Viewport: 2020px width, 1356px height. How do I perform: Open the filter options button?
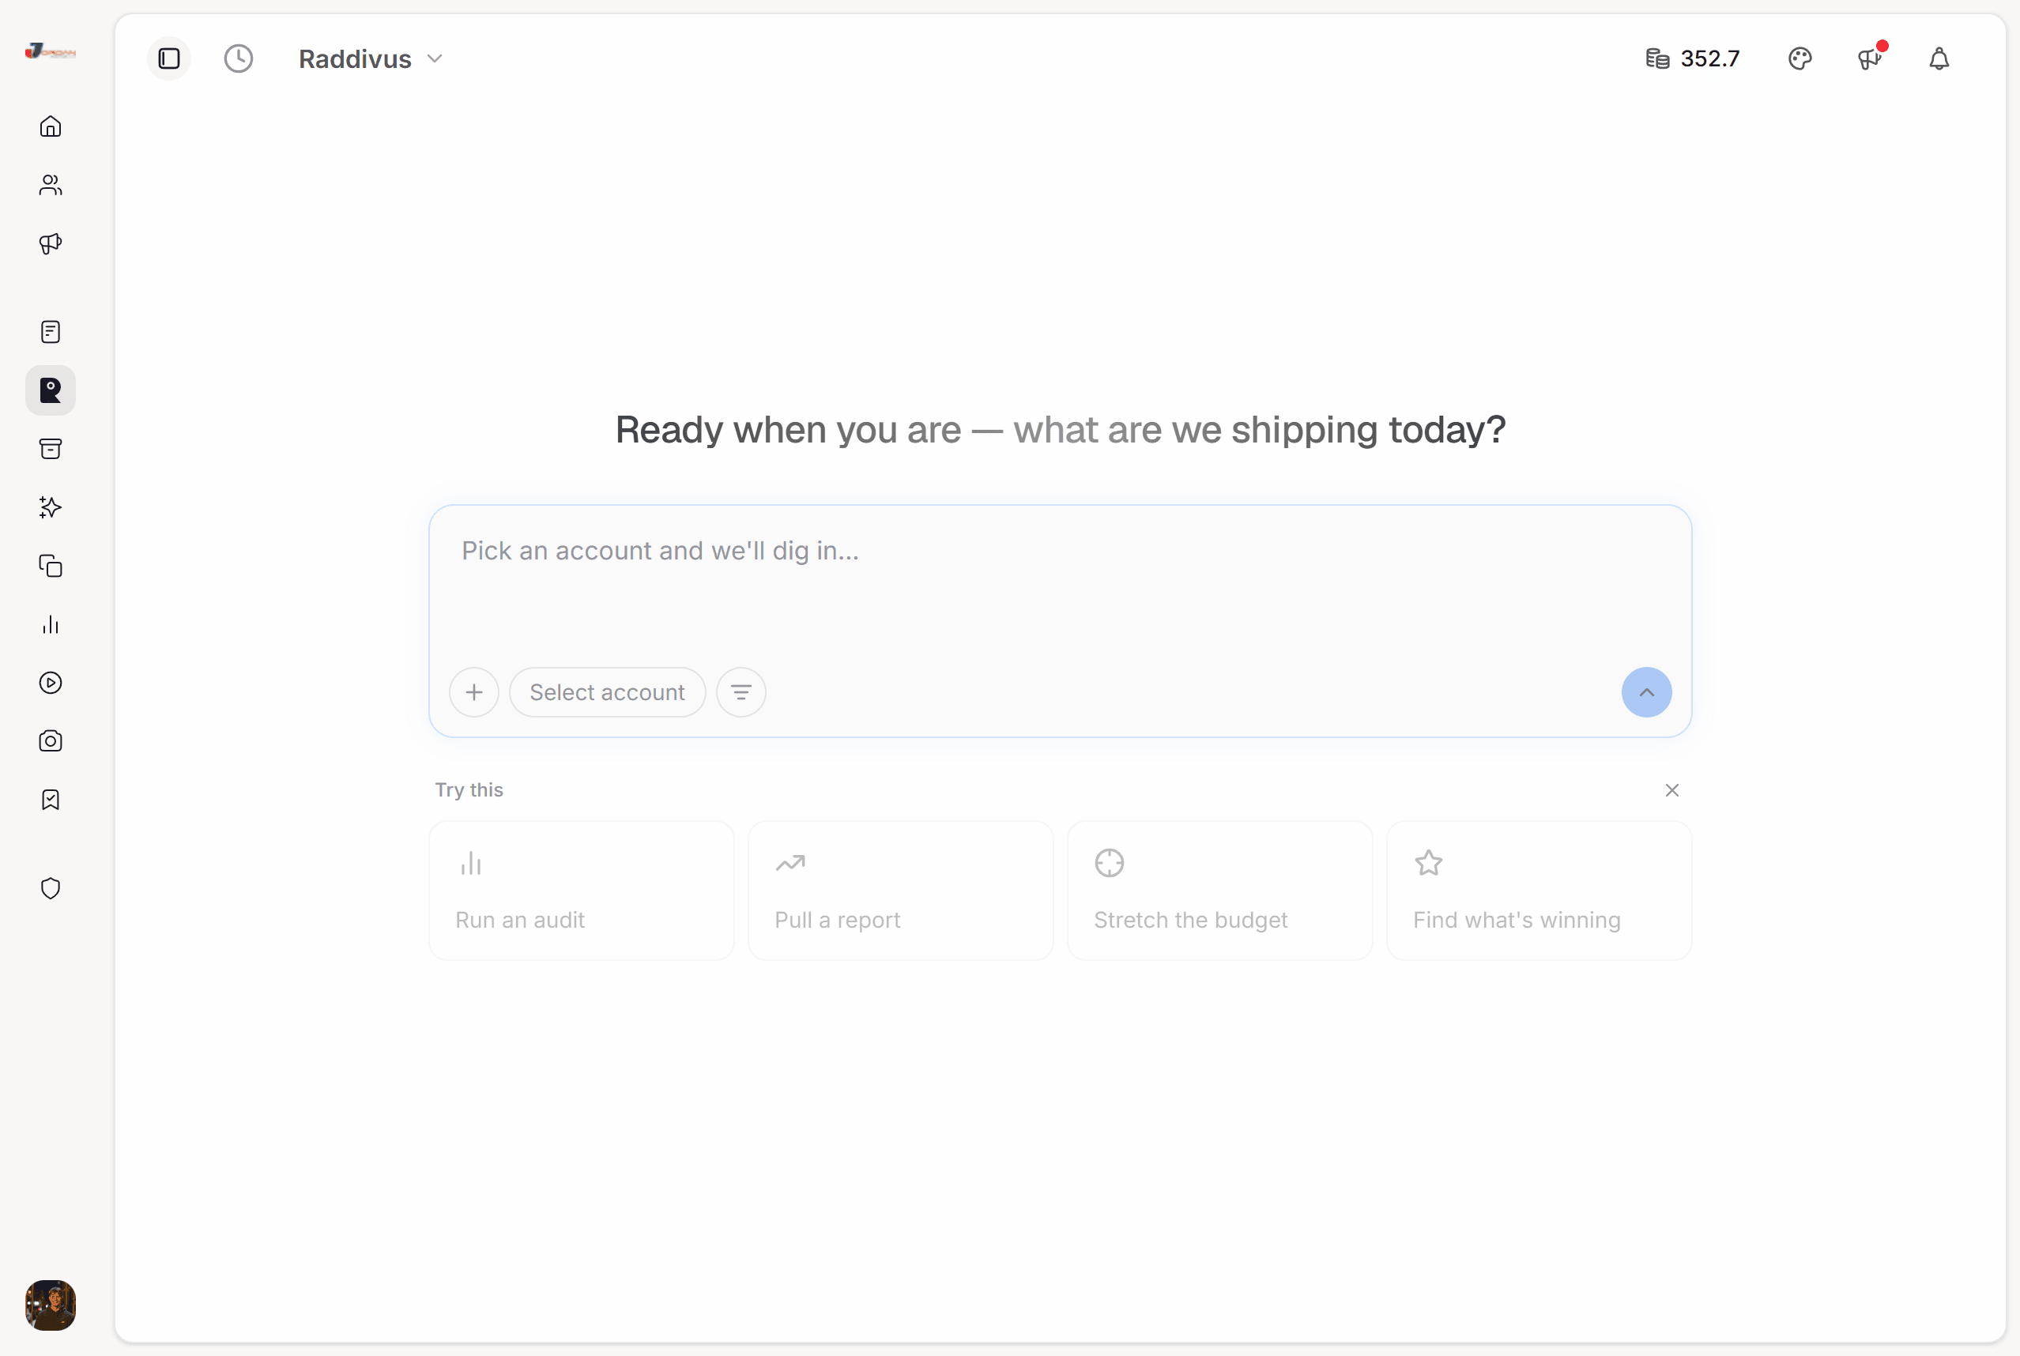click(741, 692)
